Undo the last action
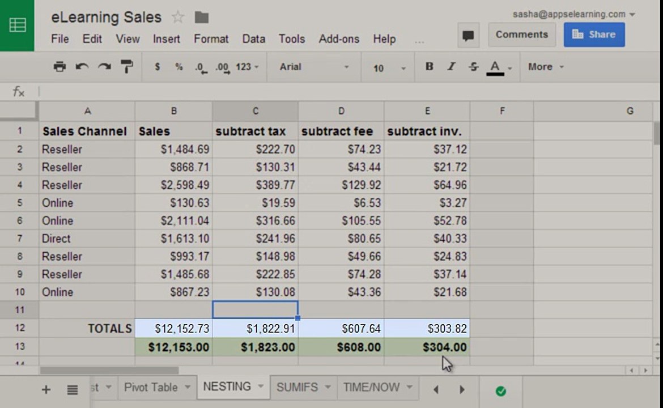Viewport: 663px width, 408px height. click(x=82, y=67)
